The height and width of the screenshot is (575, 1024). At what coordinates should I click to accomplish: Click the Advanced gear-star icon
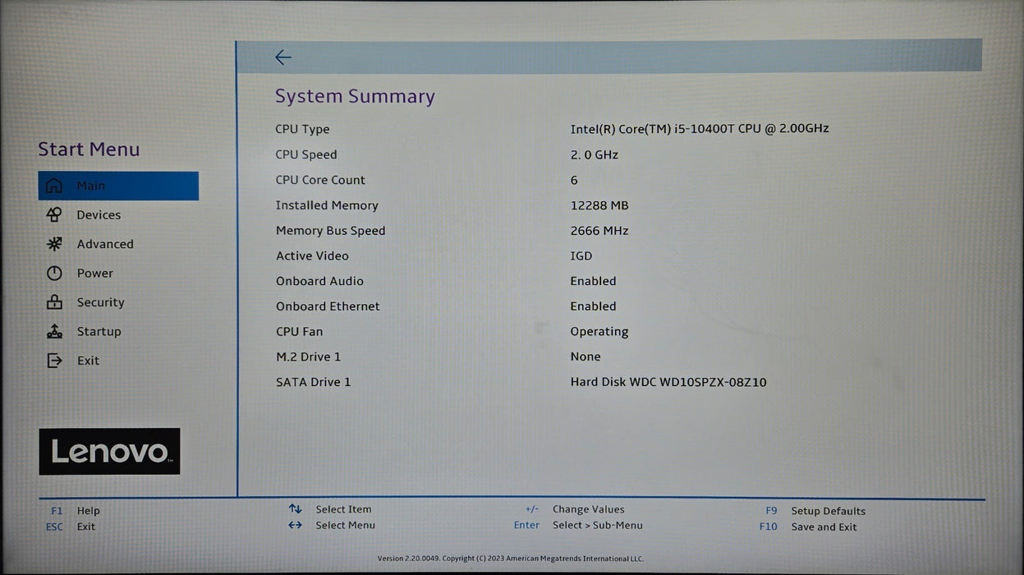pos(54,244)
